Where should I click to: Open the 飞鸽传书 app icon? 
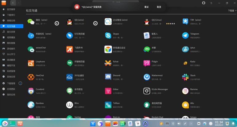click(x=69, y=49)
